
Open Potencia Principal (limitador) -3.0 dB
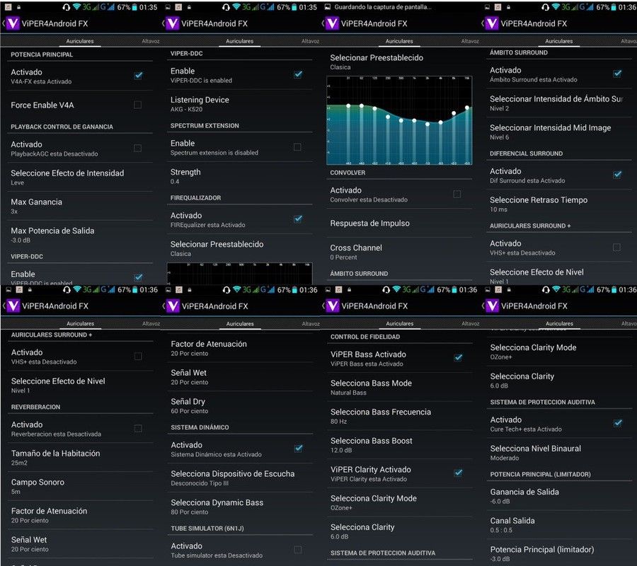(559, 553)
